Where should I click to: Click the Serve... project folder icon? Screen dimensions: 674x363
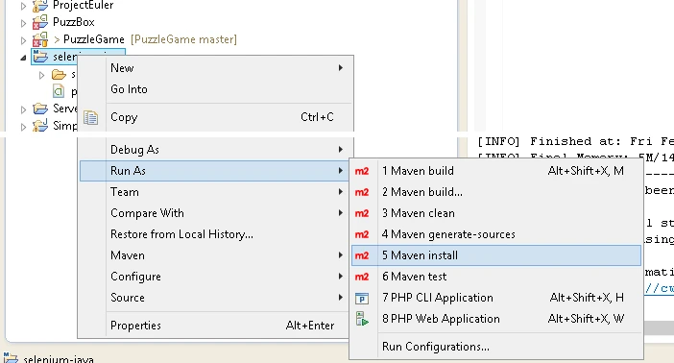(40, 109)
